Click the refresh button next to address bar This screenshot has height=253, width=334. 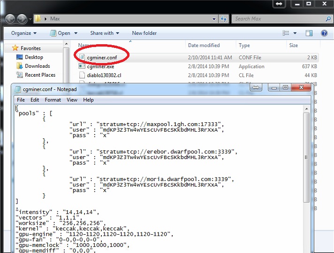coord(223,19)
